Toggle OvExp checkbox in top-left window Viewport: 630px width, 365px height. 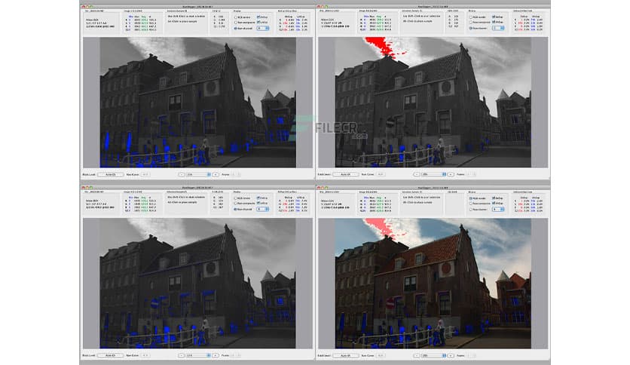tap(258, 16)
